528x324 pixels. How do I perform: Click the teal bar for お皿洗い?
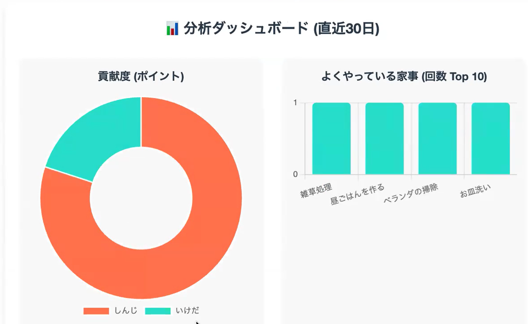[490, 139]
